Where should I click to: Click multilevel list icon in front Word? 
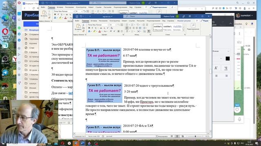point(137,25)
